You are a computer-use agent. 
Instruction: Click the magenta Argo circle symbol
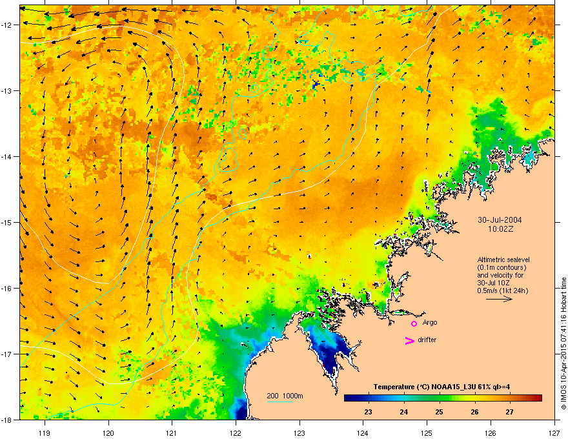point(414,323)
